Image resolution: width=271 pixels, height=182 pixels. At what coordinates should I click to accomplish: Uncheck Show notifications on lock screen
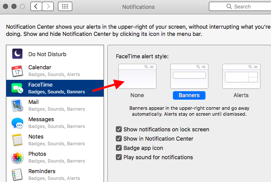(119, 129)
